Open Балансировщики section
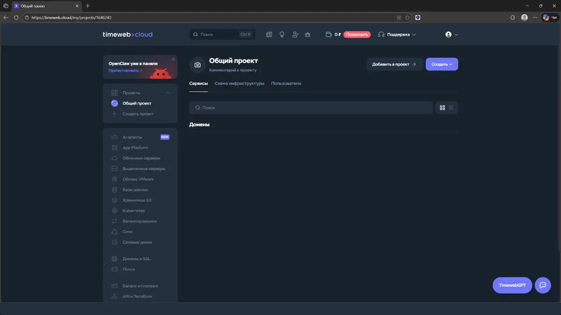Screen dimensions: 561x315 [x=140, y=221]
